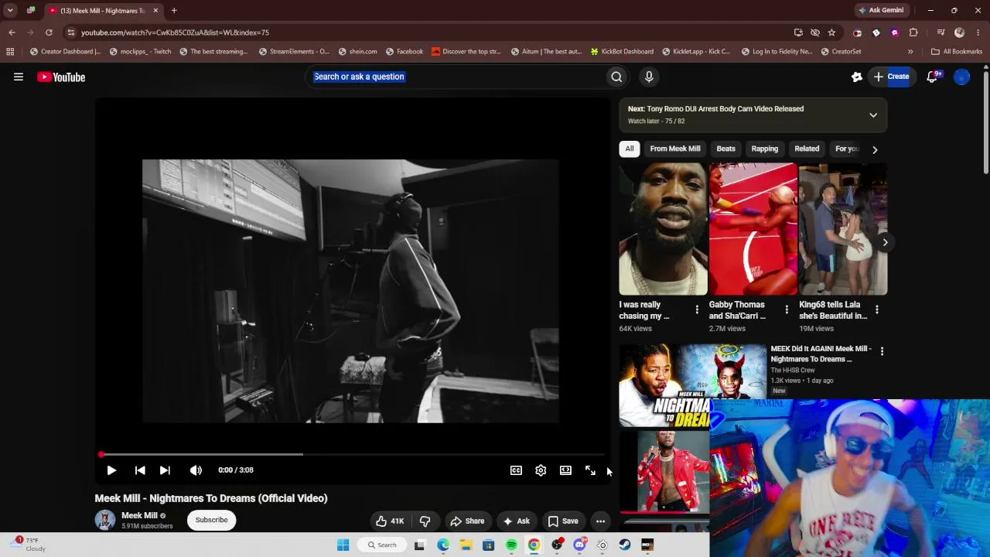Open the video player settings gear

coord(541,470)
